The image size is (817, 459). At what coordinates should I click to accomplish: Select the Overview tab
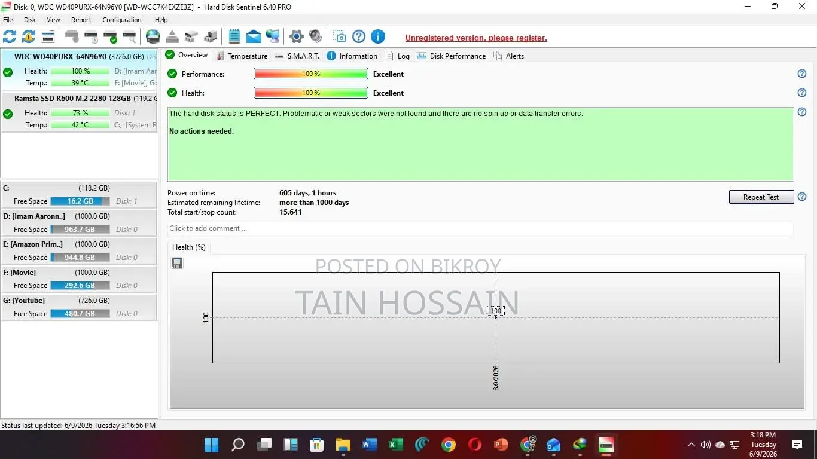point(187,55)
